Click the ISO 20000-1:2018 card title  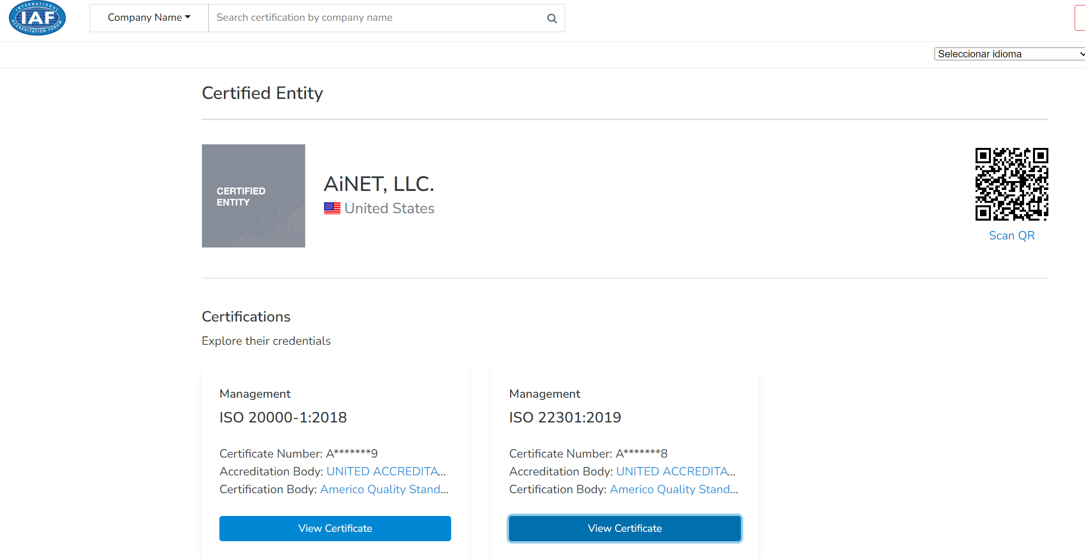[x=283, y=418]
